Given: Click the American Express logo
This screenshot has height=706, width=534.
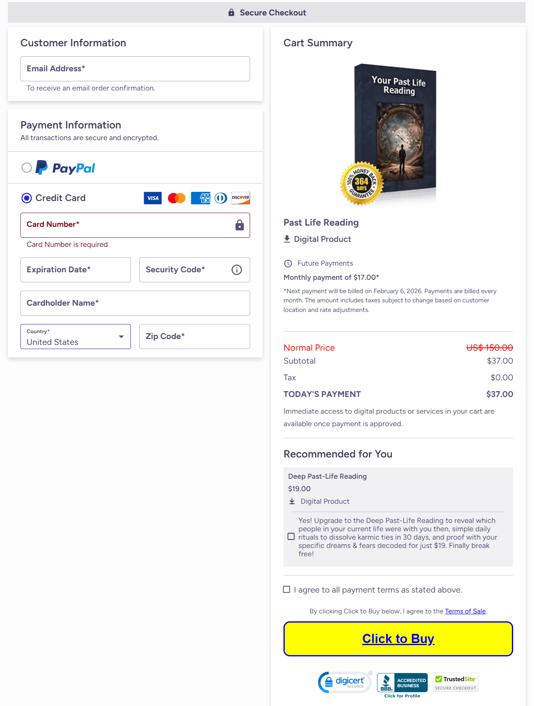Looking at the screenshot, I should (201, 198).
